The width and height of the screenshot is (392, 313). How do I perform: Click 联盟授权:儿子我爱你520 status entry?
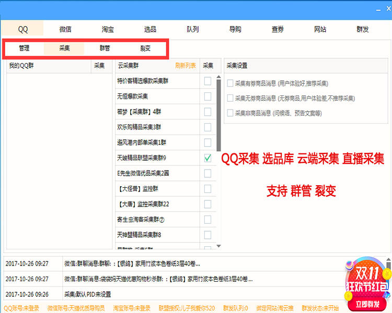tap(187, 308)
